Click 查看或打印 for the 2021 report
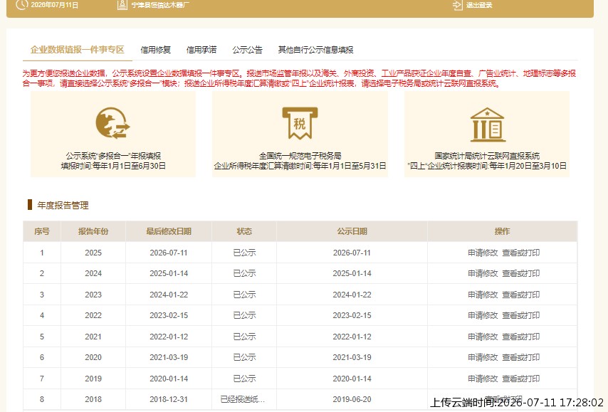 pyautogui.click(x=520, y=337)
